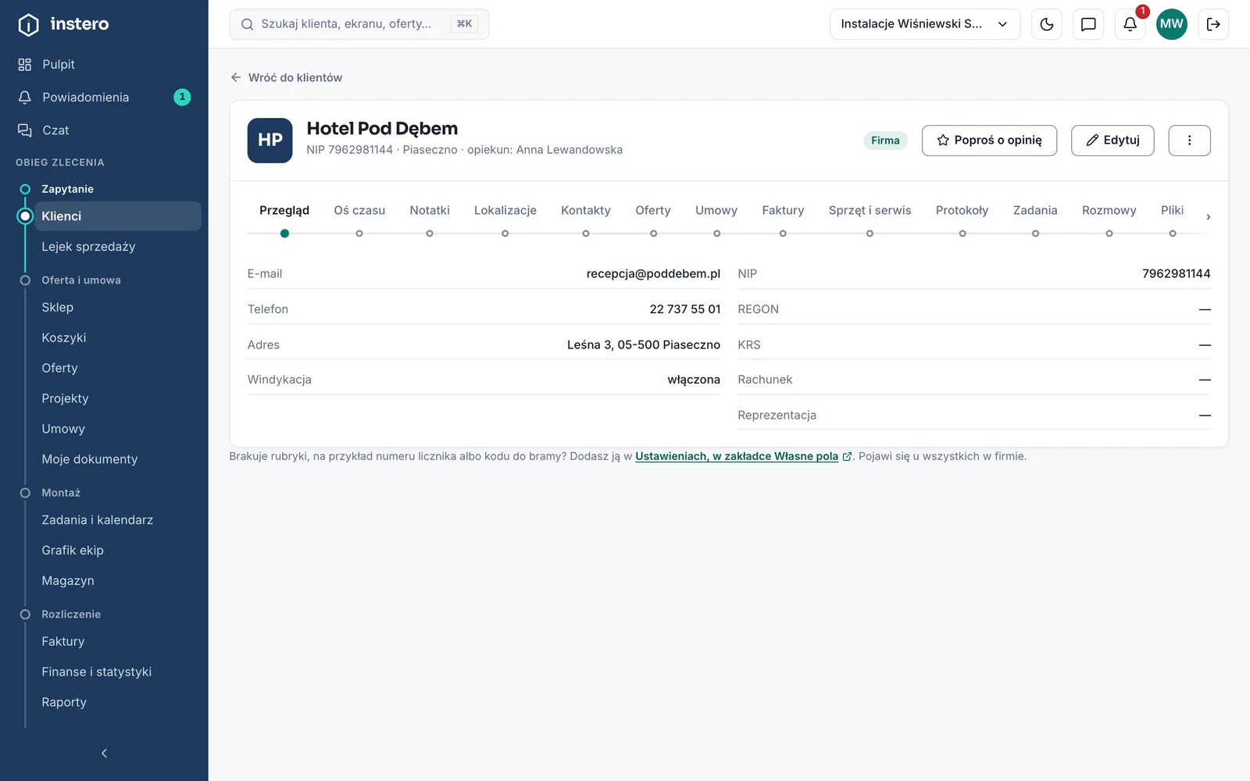
Task: Click the instero logo icon
Action: 28,25
